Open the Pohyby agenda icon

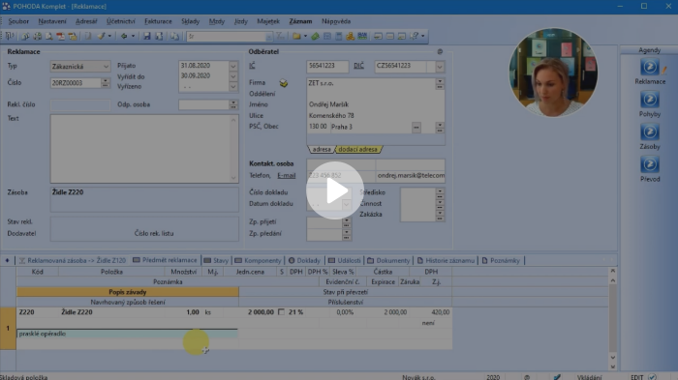[x=650, y=100]
